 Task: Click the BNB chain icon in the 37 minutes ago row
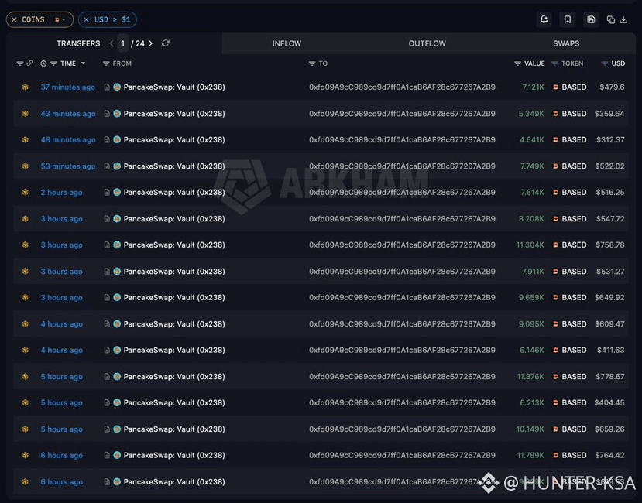(26, 87)
